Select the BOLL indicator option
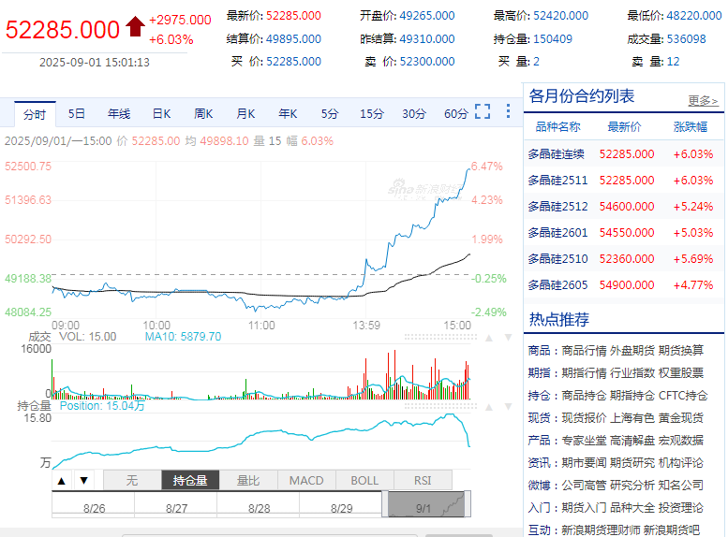The height and width of the screenshot is (537, 728). 364,481
